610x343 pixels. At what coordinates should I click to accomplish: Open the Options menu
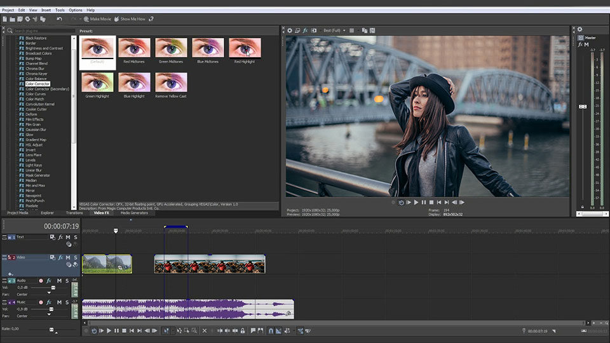[x=76, y=10]
